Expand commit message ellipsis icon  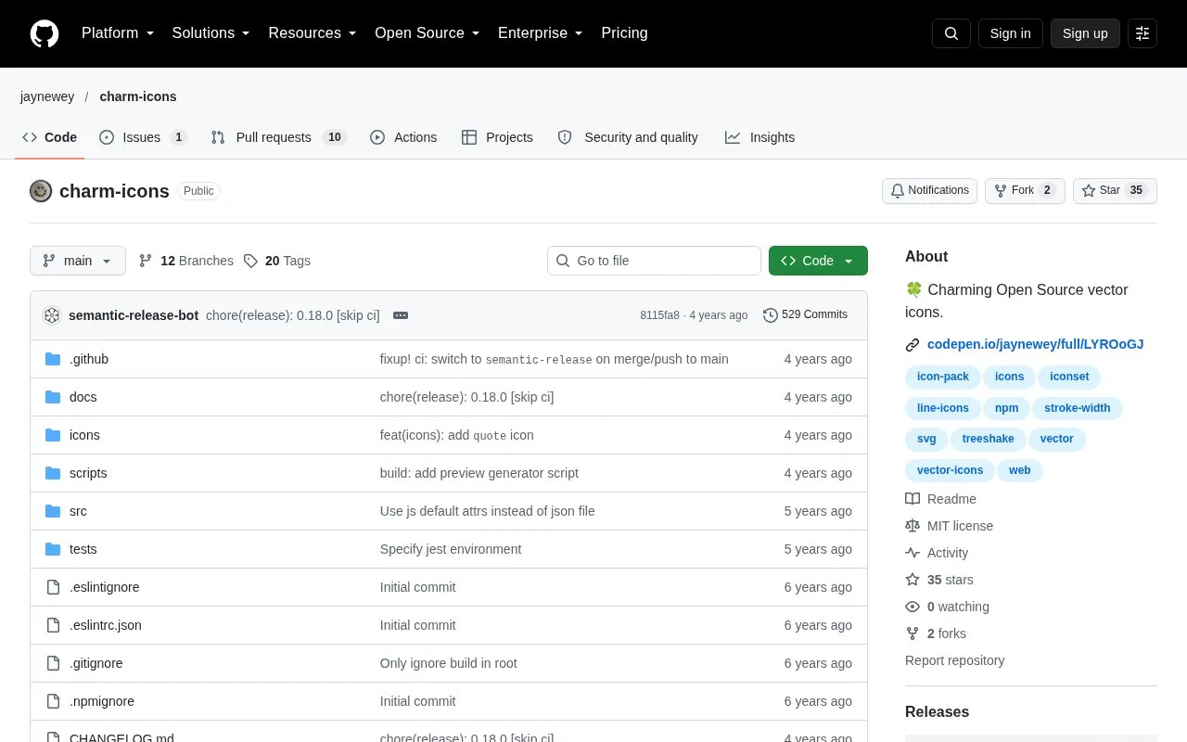coord(401,315)
